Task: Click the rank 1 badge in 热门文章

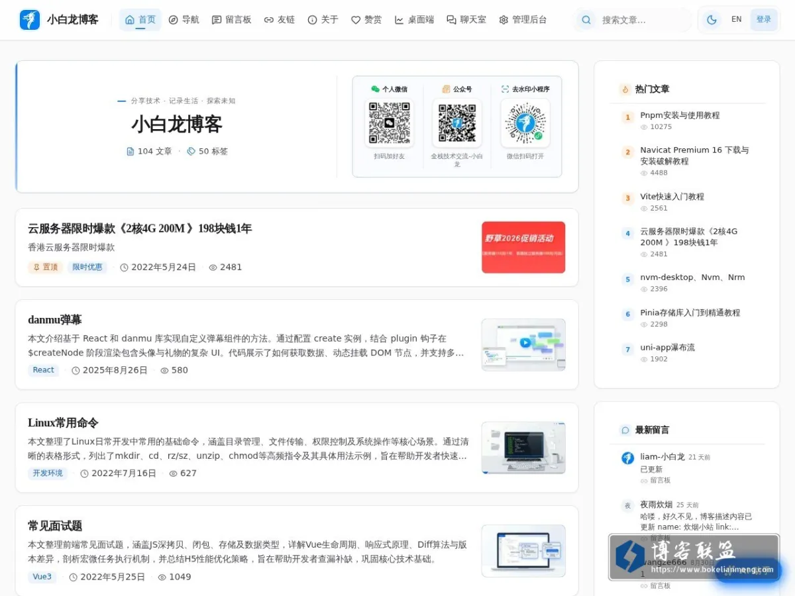Action: coord(627,117)
